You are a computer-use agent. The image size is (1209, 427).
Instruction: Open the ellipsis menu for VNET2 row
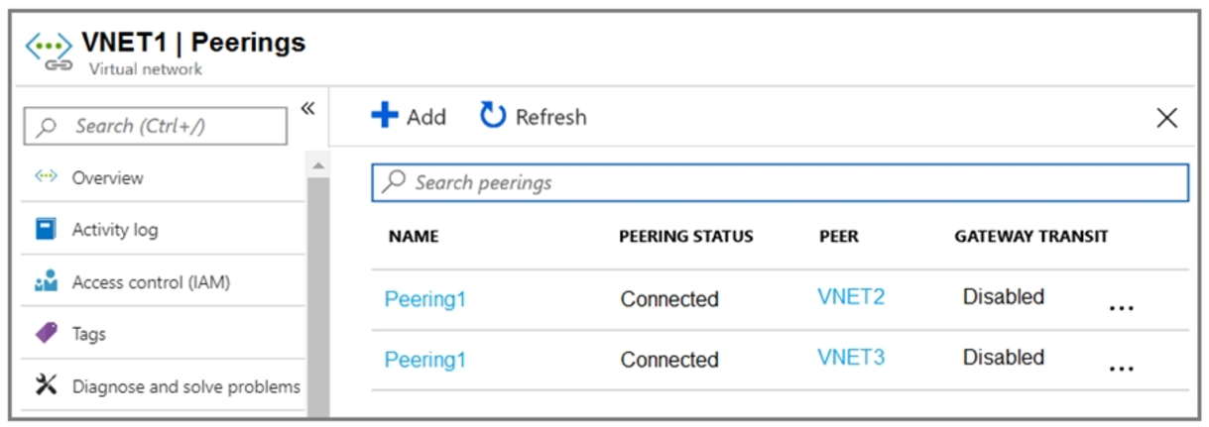point(1121,308)
